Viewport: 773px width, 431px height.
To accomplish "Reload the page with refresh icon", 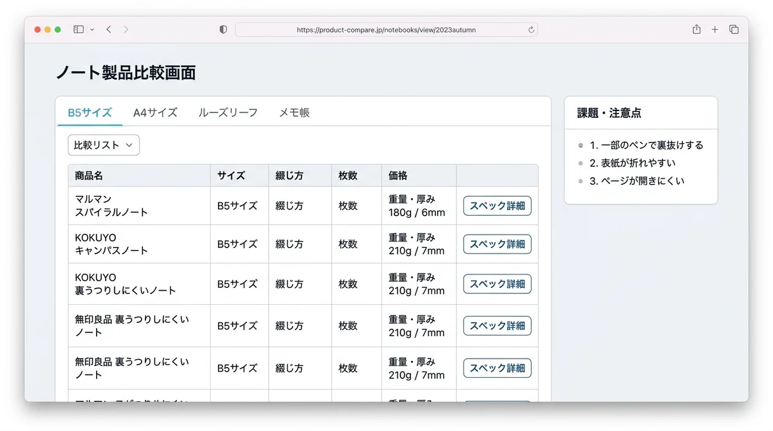I will click(531, 30).
